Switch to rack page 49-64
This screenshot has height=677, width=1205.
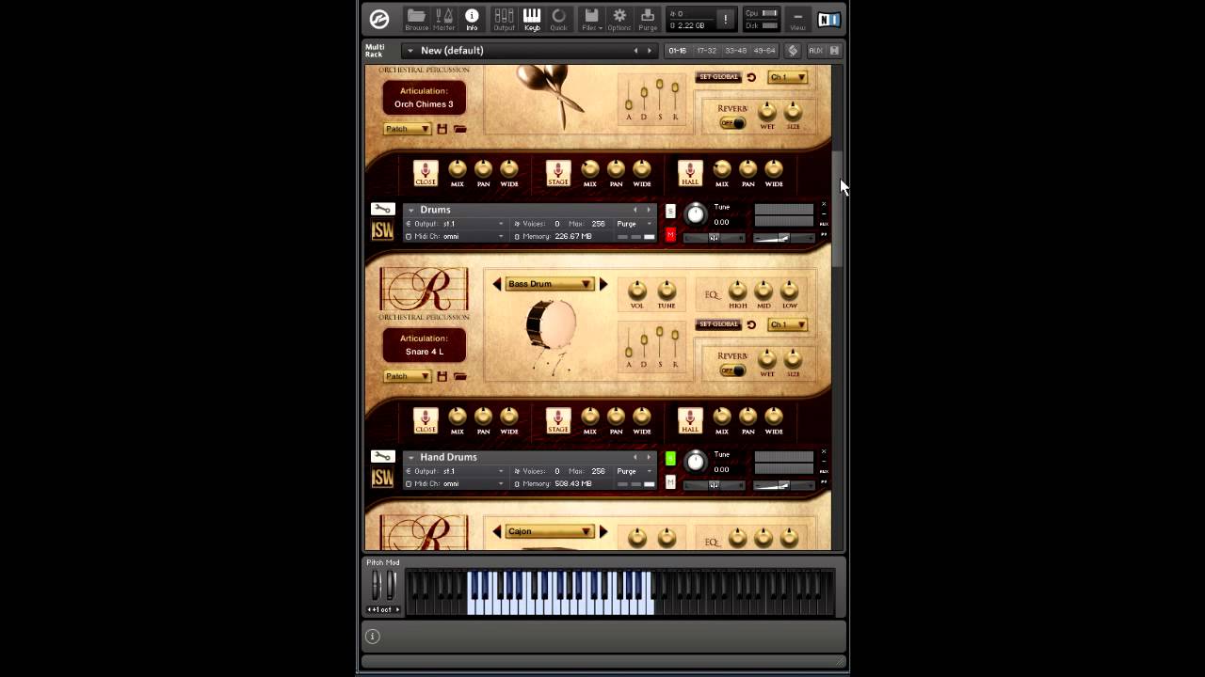764,50
